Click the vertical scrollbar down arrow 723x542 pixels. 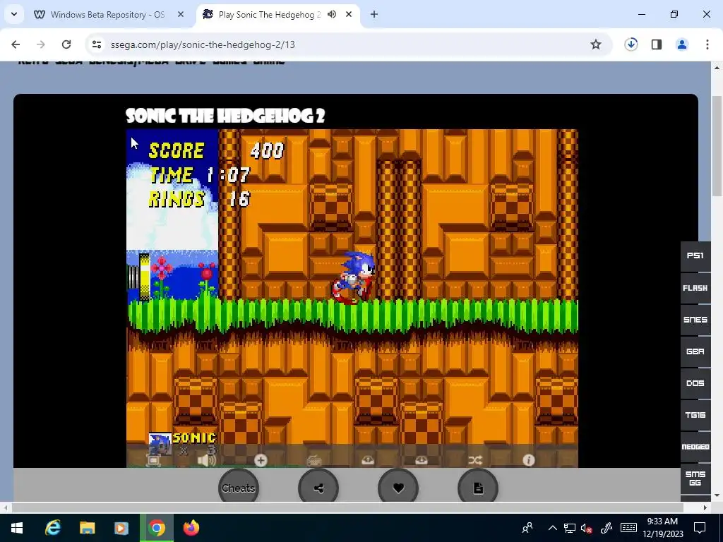(717, 496)
